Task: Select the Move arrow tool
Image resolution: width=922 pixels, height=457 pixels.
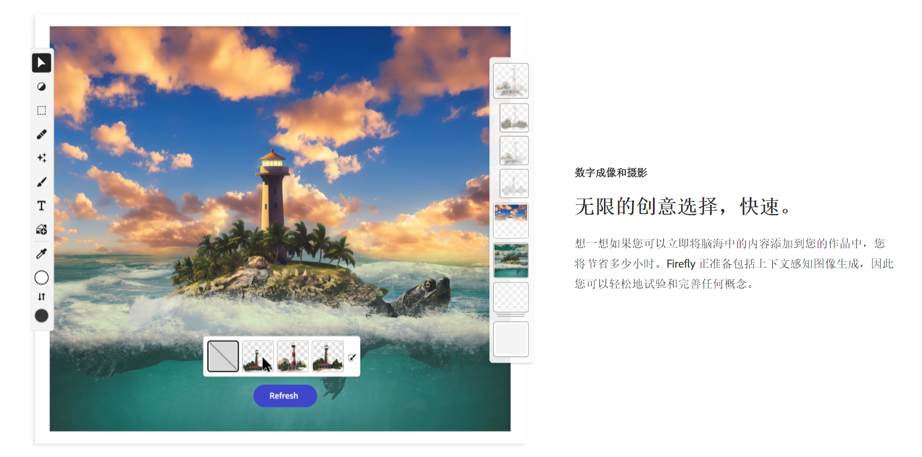Action: [41, 63]
